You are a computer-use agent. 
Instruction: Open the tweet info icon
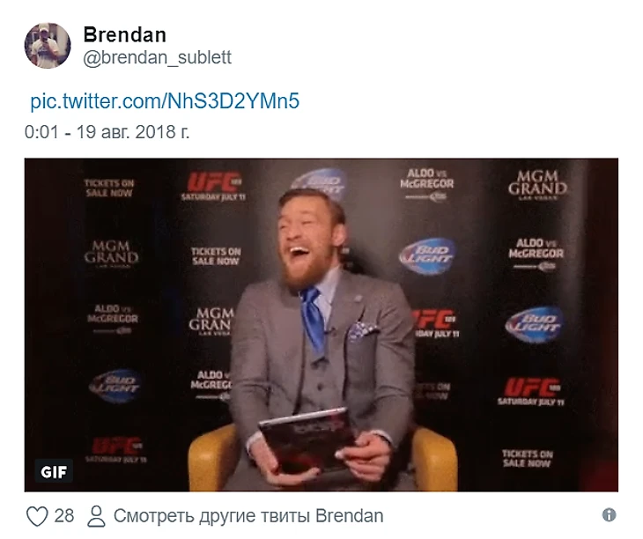[609, 514]
